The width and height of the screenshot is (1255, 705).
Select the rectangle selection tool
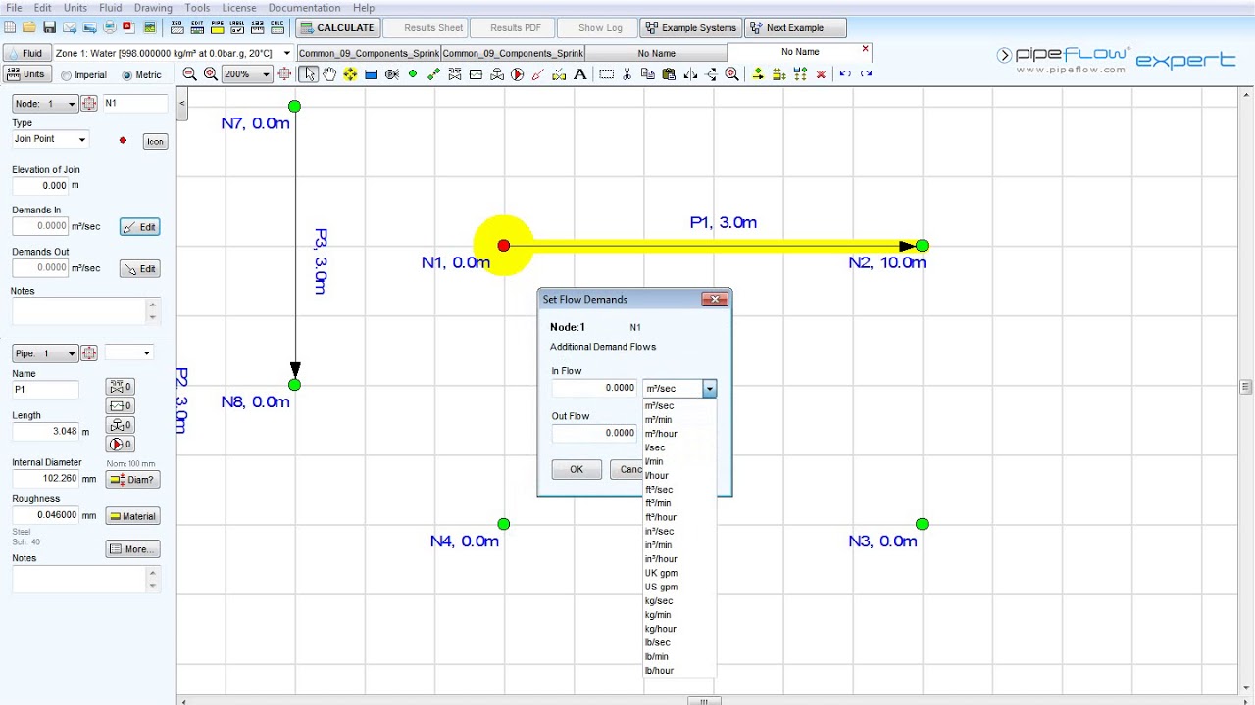(606, 74)
